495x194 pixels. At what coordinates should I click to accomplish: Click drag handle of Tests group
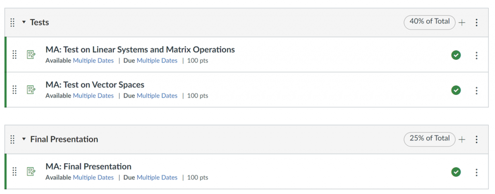[12, 23]
